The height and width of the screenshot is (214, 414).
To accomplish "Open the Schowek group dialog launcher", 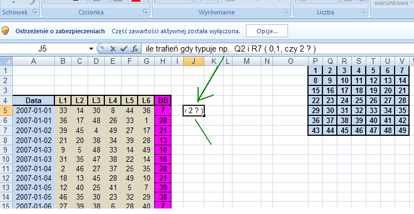I will point(35,12).
